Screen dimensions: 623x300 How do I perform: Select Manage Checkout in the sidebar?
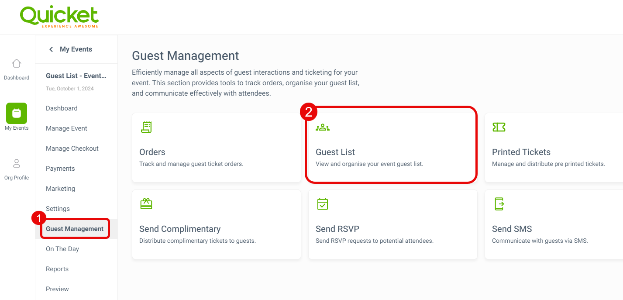(x=72, y=148)
